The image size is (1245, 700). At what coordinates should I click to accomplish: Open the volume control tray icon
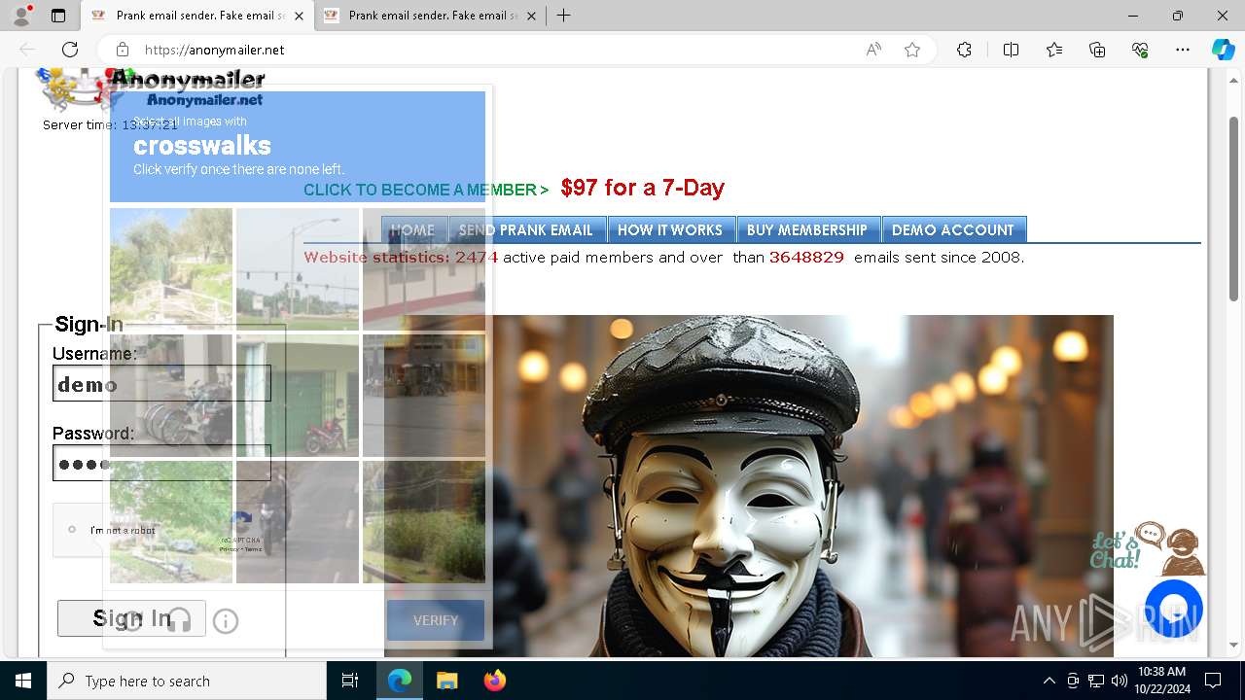pyautogui.click(x=1120, y=681)
